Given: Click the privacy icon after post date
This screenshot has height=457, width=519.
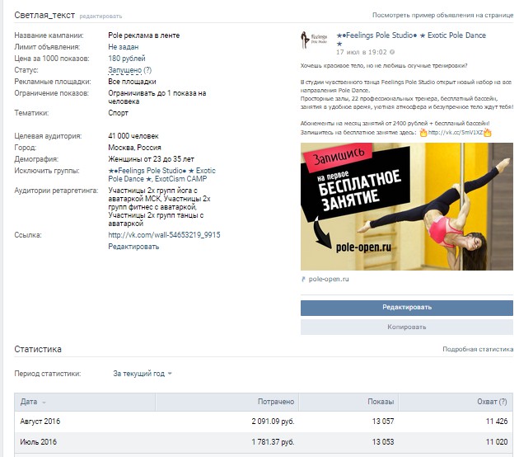Looking at the screenshot, I should [392, 52].
